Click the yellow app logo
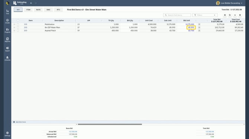This screenshot has width=249, height=139. coord(7,3)
